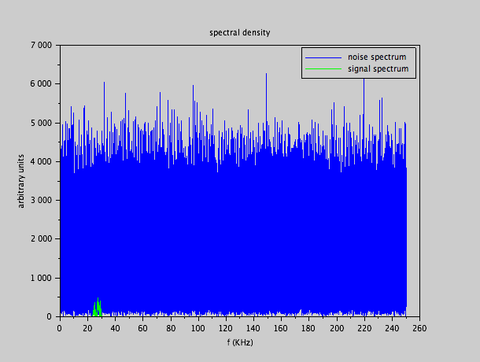Click the 20 x-axis tick label
Image resolution: width=480 pixels, height=362 pixels.
point(87,328)
